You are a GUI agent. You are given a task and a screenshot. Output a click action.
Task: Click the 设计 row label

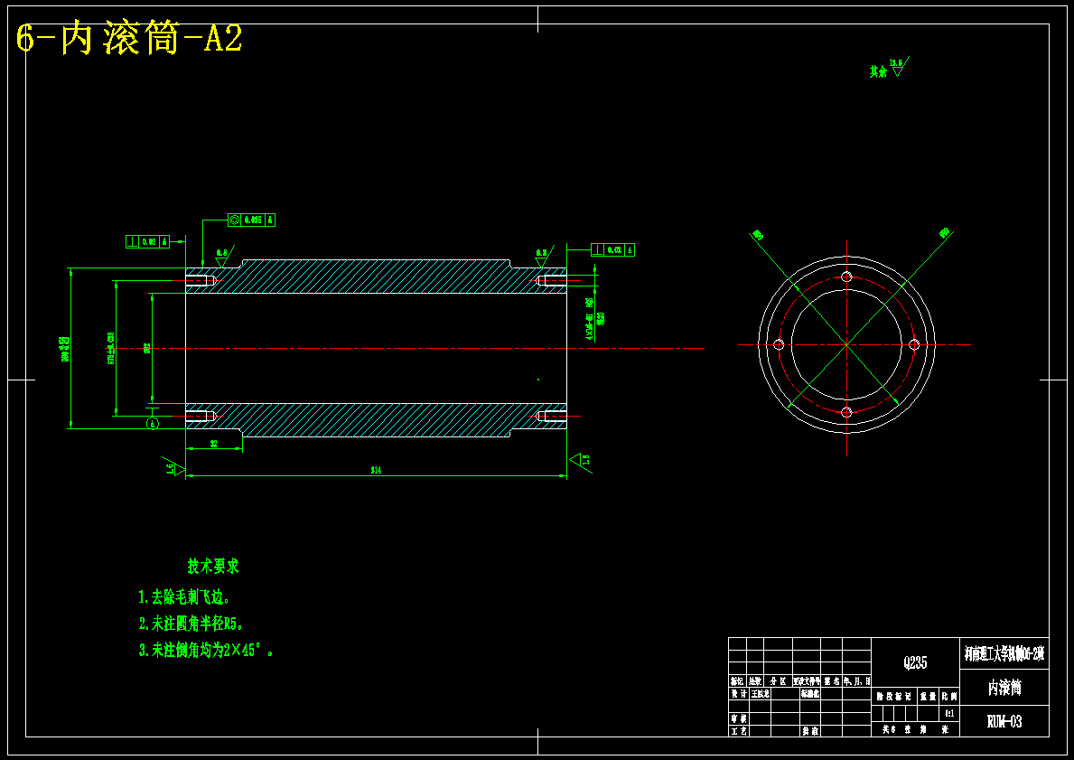[738, 693]
